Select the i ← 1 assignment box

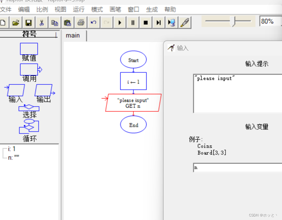pos(133,81)
